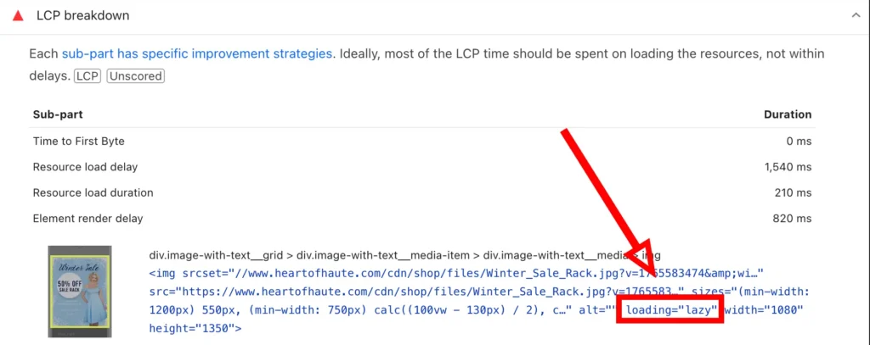Select the 210 ms duration value
Screen dimensions: 870x345
click(x=793, y=192)
